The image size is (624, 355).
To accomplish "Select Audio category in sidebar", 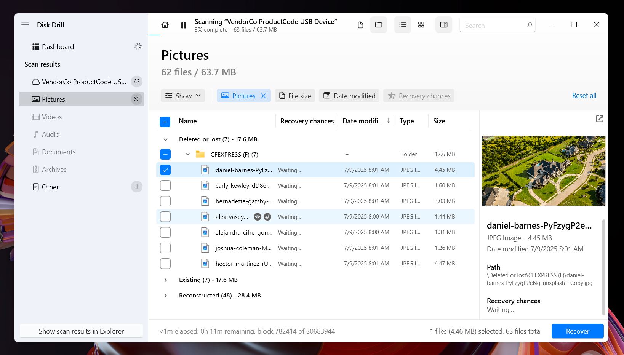I will 81,134.
